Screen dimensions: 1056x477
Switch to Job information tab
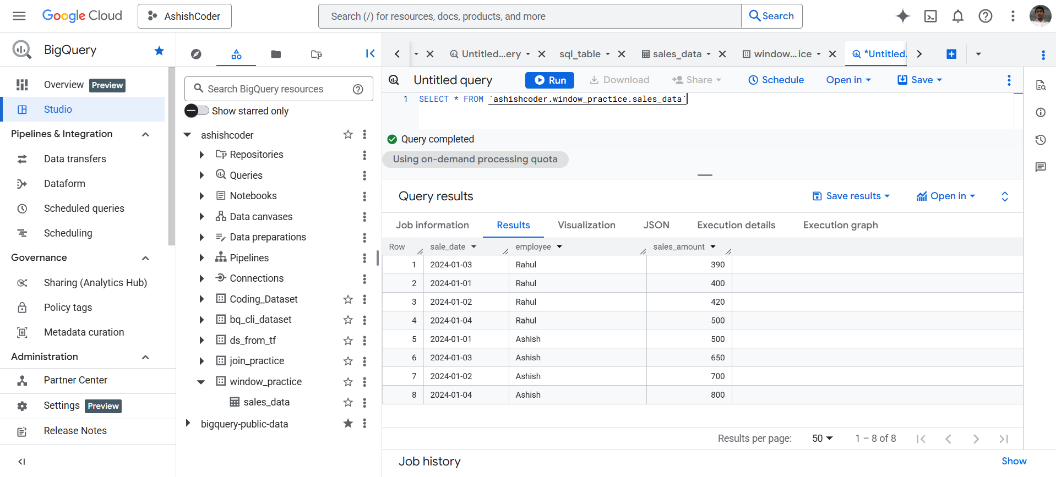(432, 225)
